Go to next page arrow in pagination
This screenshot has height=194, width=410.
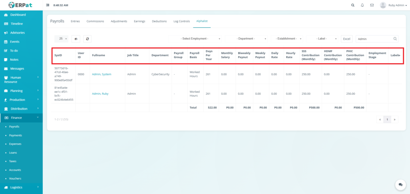(x=395, y=119)
